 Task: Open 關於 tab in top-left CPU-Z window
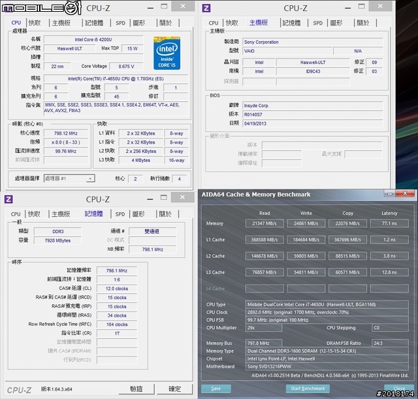point(165,23)
